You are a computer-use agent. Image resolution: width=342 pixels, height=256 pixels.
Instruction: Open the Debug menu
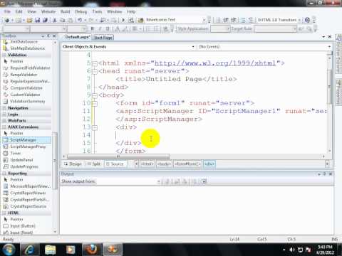pos(81,11)
